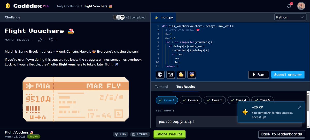This screenshot has height=140, width=310.
Task: Click the 'if delays[i]<=max_wait:' line
Action: [187, 46]
